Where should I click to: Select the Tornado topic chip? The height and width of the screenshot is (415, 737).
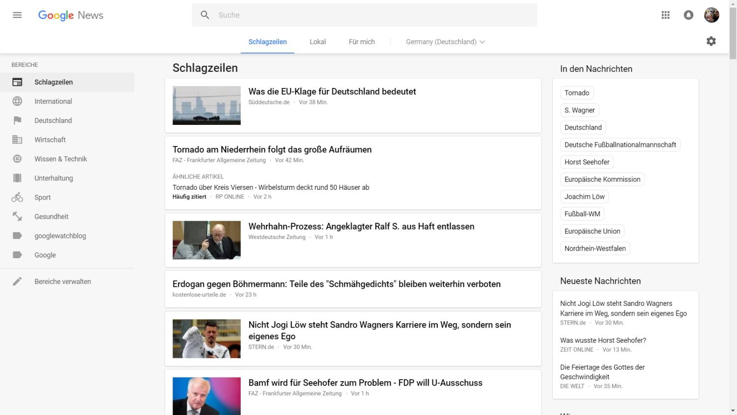coord(576,93)
